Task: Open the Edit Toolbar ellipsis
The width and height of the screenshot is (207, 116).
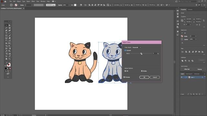Action: [8, 77]
